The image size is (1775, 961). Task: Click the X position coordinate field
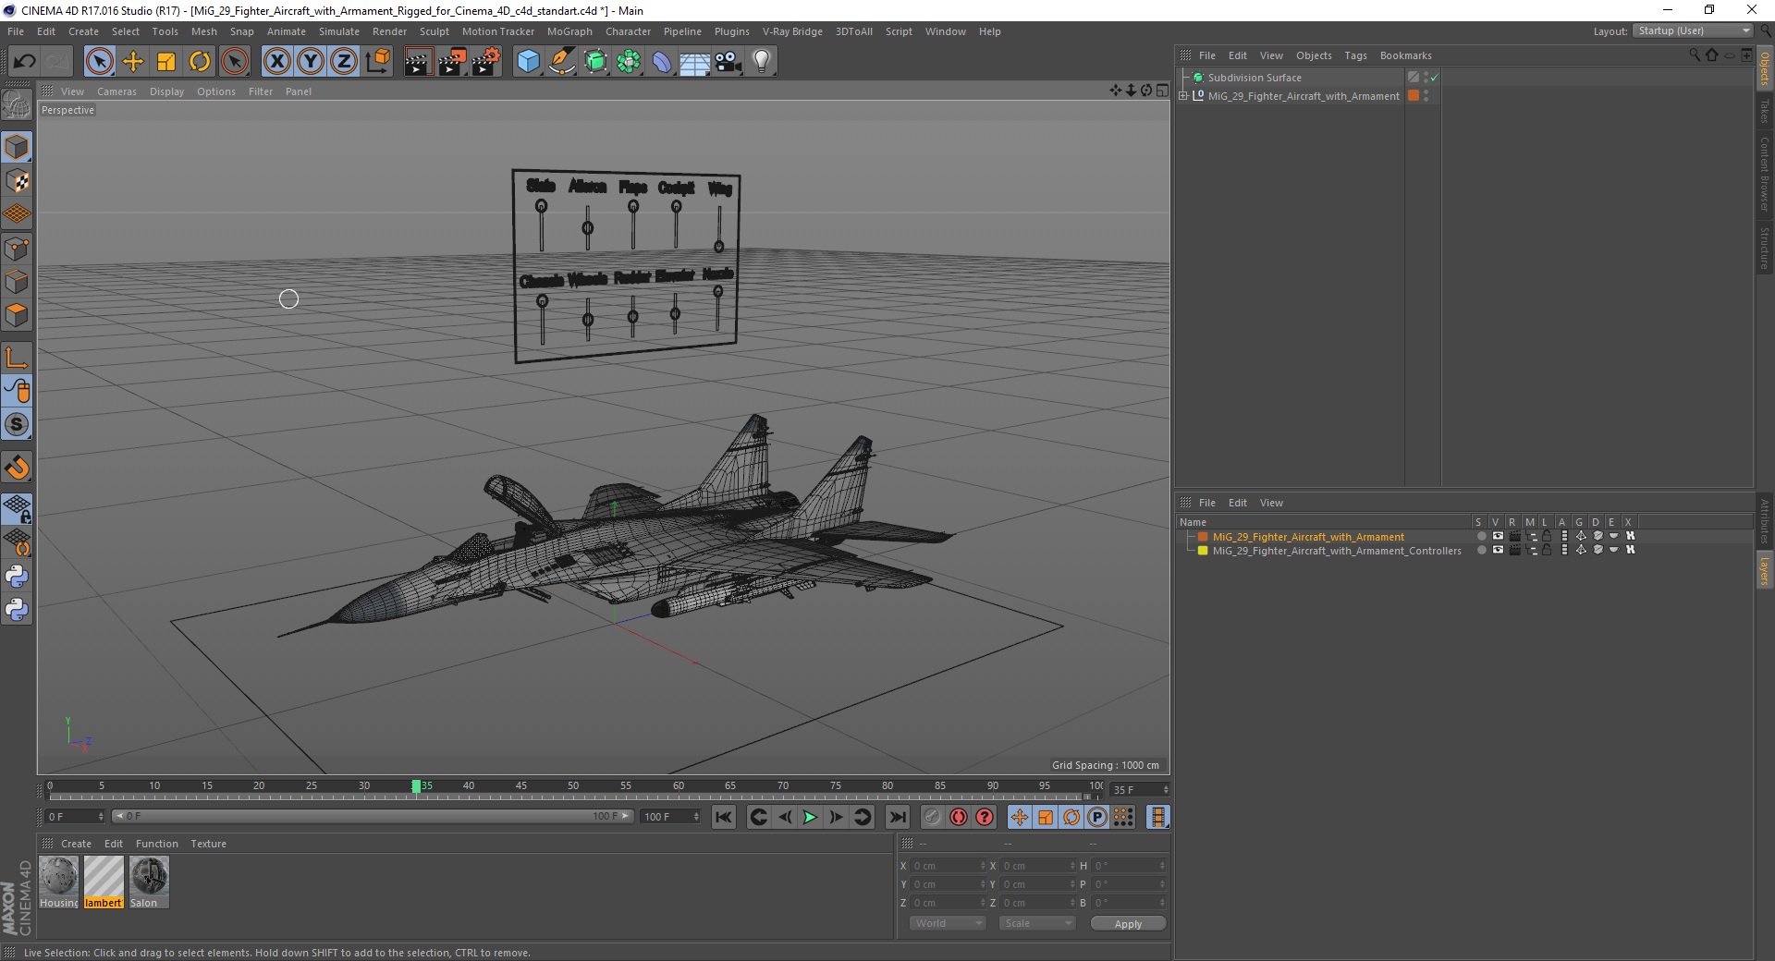949,866
